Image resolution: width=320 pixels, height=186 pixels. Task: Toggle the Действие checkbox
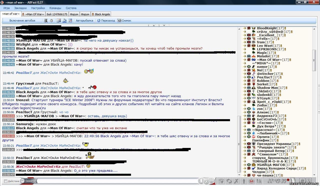click(x=5, y=181)
